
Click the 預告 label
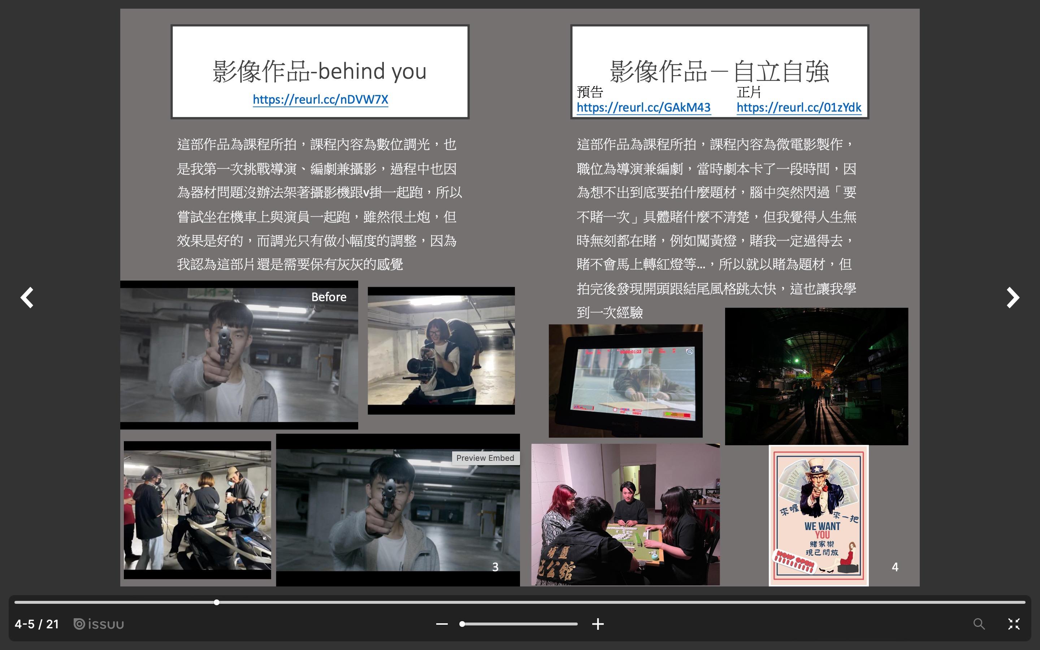[590, 92]
